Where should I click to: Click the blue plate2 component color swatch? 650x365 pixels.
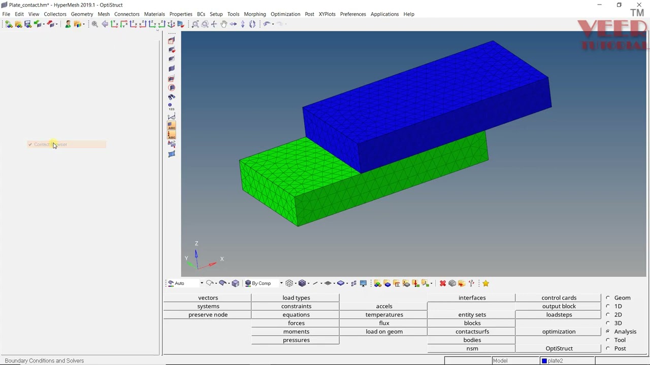544,361
